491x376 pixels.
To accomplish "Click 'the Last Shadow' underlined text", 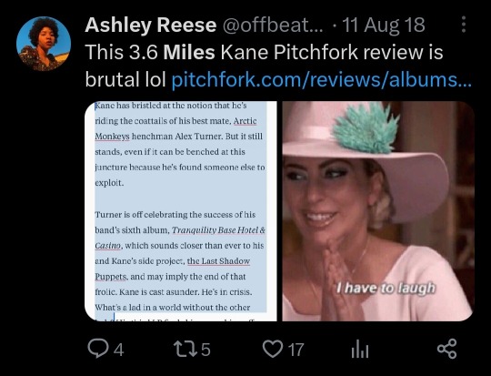I will 218,261.
